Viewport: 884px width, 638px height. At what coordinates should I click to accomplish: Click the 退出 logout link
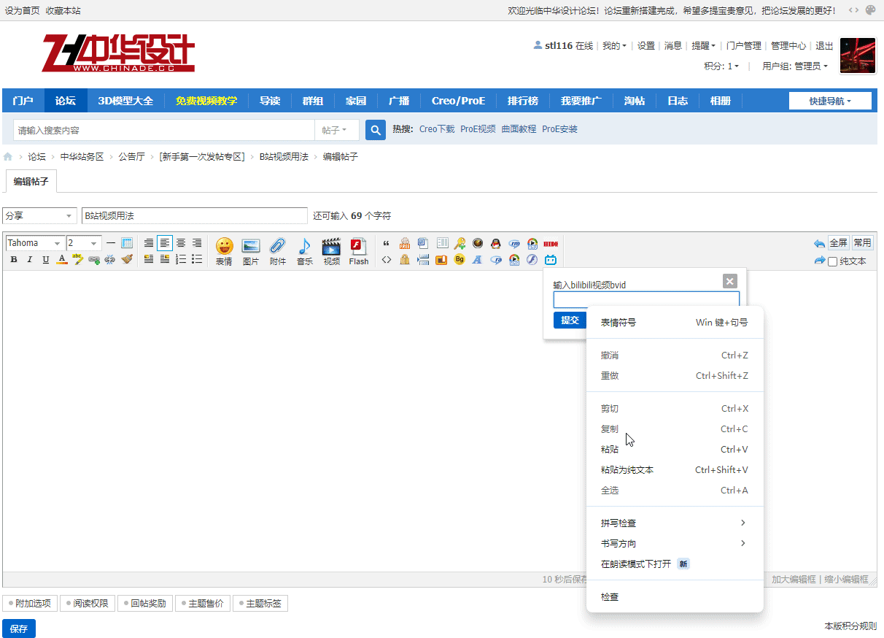[x=824, y=45]
